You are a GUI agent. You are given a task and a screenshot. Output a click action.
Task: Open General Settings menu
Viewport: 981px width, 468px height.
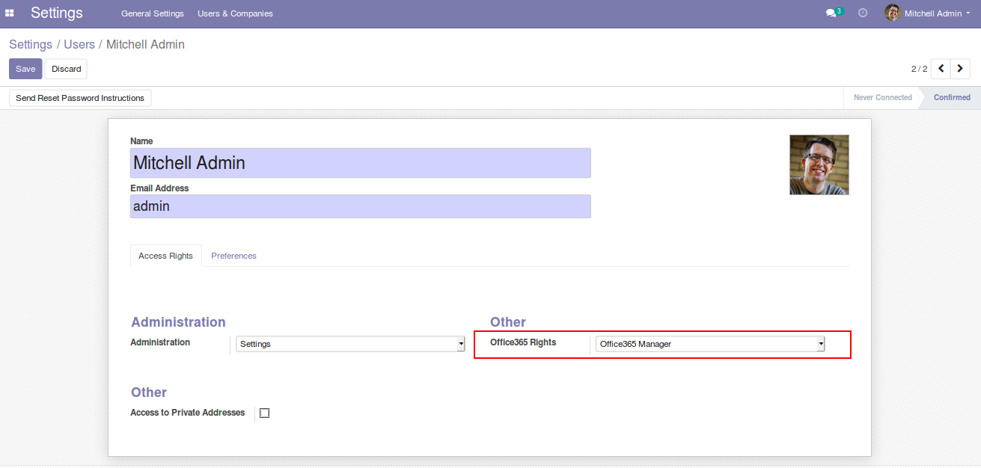153,13
